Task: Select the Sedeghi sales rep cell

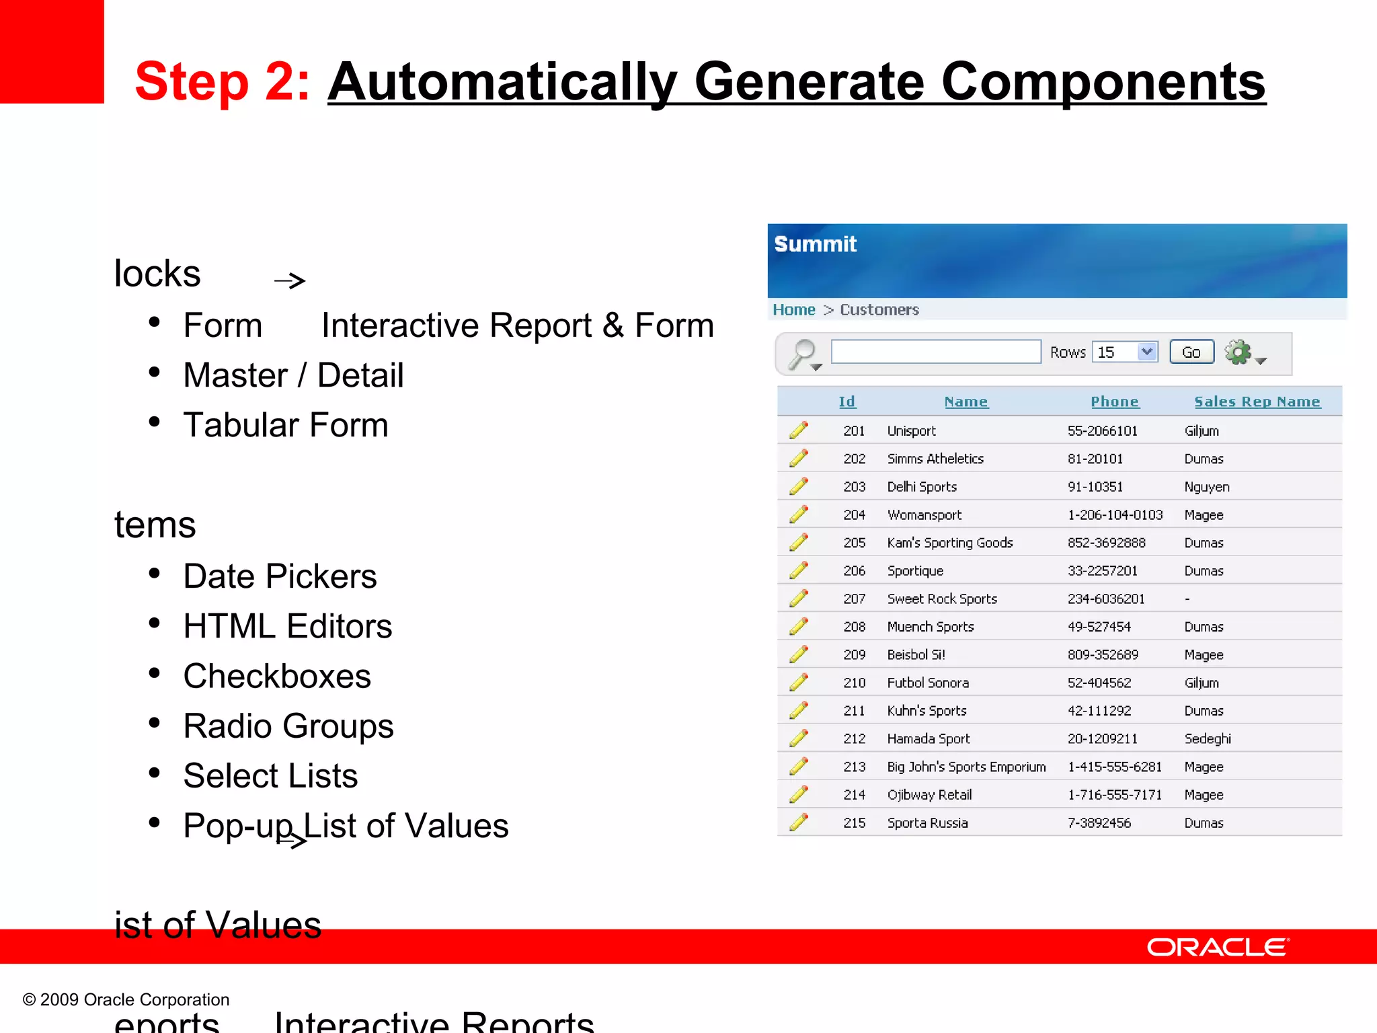Action: (1208, 738)
